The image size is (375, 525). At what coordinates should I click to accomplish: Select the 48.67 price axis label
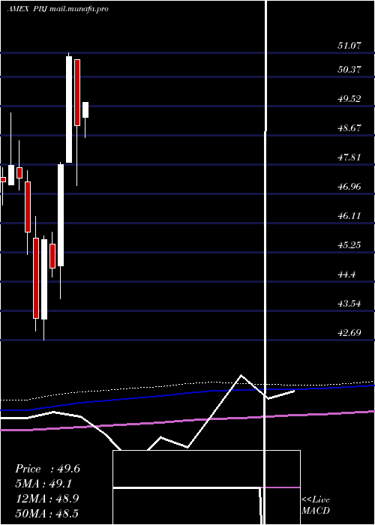[349, 127]
